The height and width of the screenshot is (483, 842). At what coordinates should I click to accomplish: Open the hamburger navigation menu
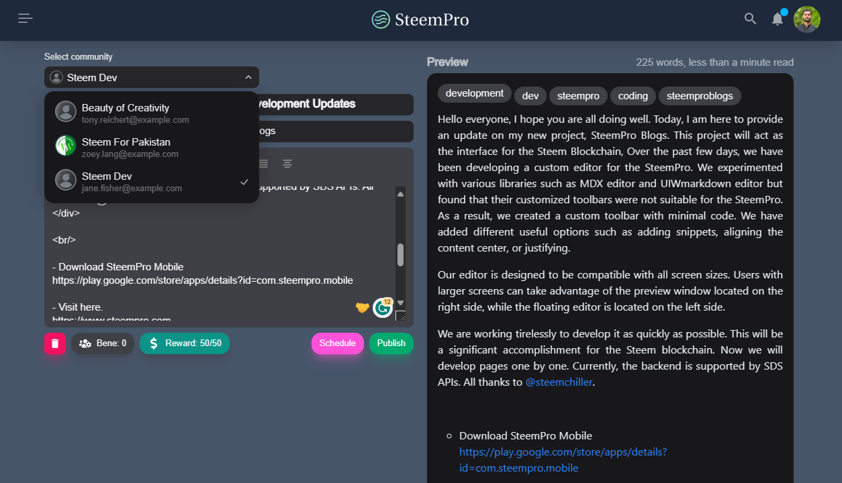pyautogui.click(x=26, y=19)
